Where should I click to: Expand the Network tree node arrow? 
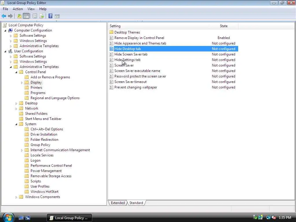(16, 109)
